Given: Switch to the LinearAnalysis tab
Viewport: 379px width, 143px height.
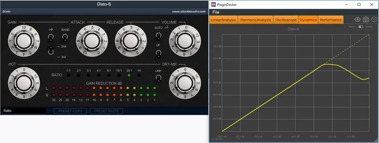Looking at the screenshot, I should coord(223,20).
